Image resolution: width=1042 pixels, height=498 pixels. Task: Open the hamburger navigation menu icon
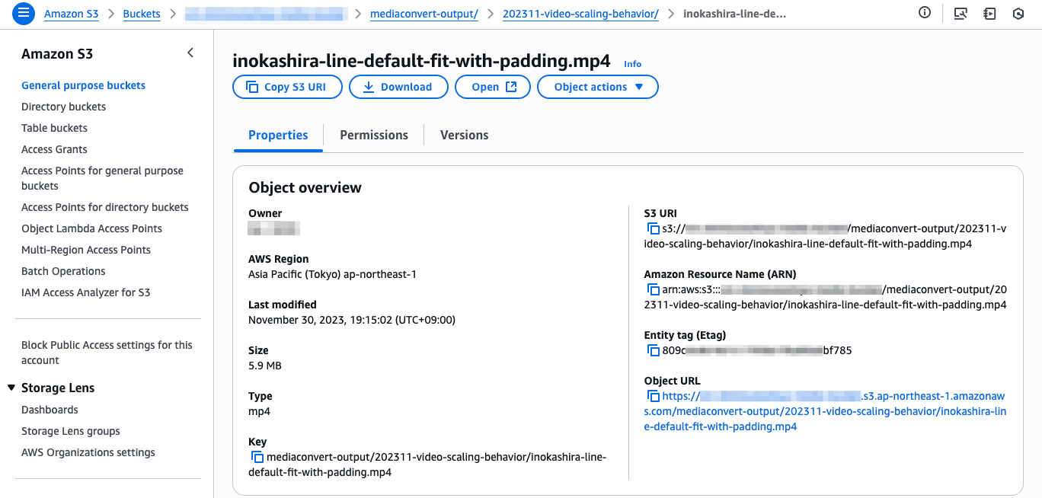tap(24, 13)
